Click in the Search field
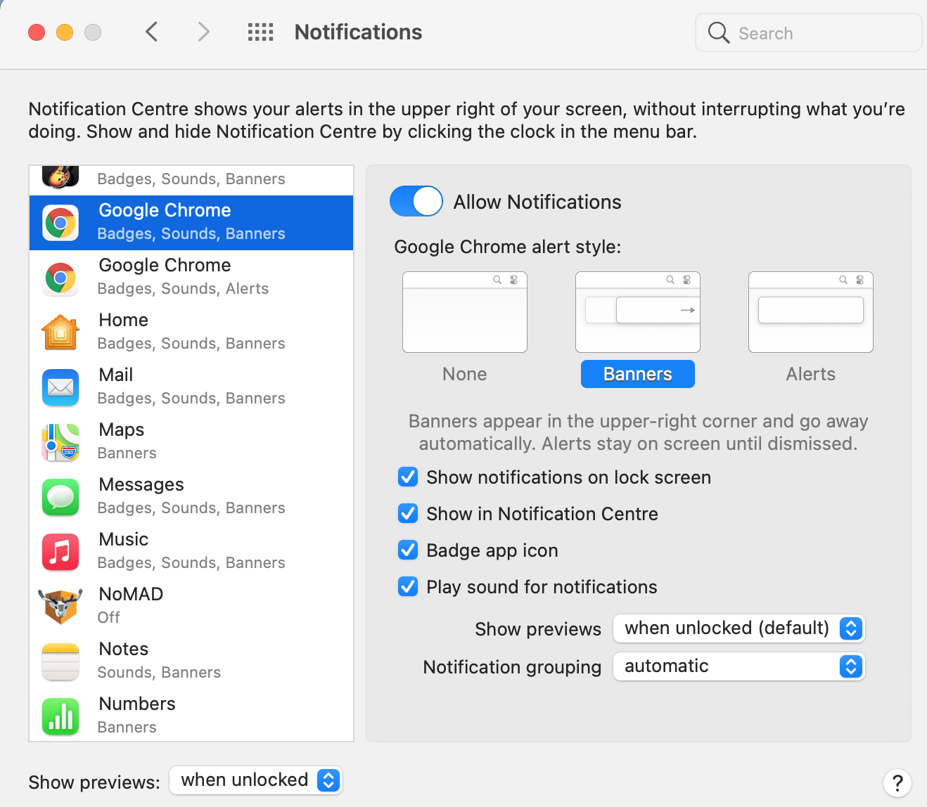Image resolution: width=927 pixels, height=807 pixels. coord(809,33)
